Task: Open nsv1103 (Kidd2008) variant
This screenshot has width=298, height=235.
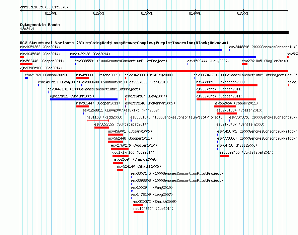Action: [104, 117]
